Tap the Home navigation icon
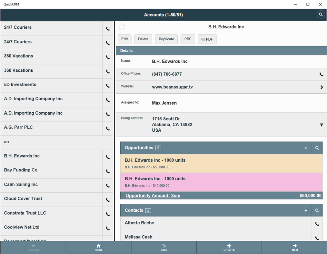Screen dimensions: 327x254 tap(98, 247)
